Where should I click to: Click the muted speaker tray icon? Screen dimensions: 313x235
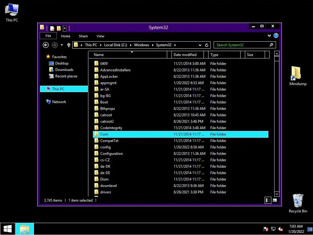tap(281, 229)
